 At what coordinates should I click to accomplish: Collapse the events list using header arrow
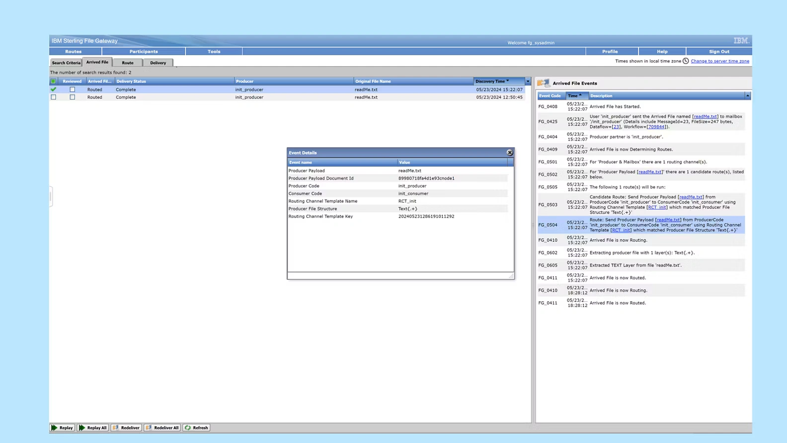747,95
